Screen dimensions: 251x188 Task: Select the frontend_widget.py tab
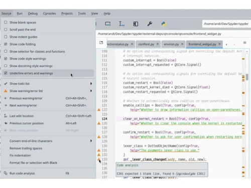tap(202, 44)
